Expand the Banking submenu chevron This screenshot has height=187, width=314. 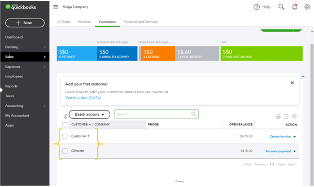45,47
